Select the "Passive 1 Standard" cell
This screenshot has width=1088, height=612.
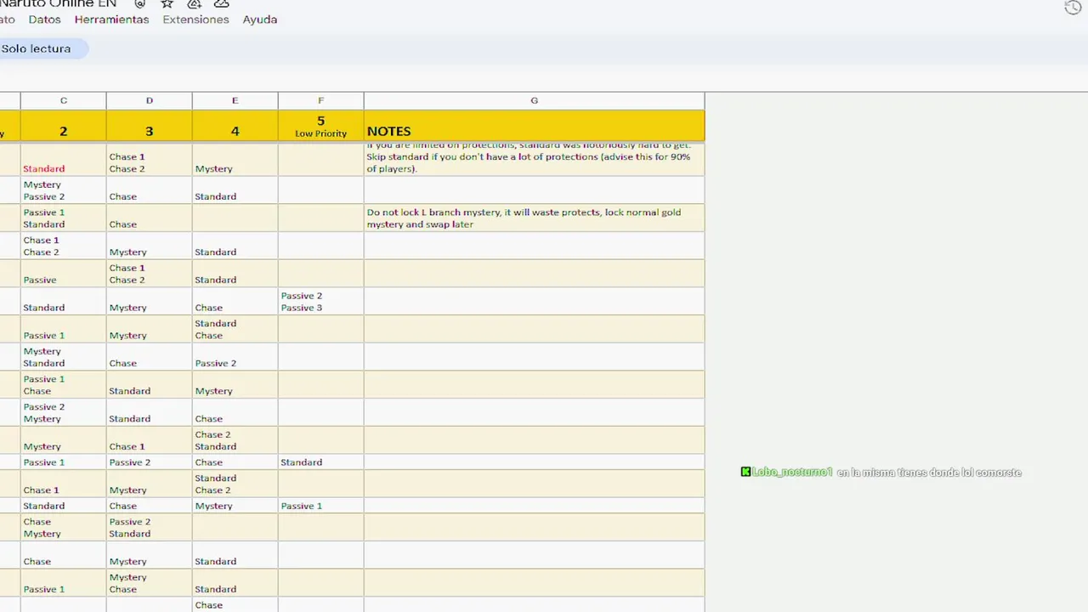coord(64,218)
